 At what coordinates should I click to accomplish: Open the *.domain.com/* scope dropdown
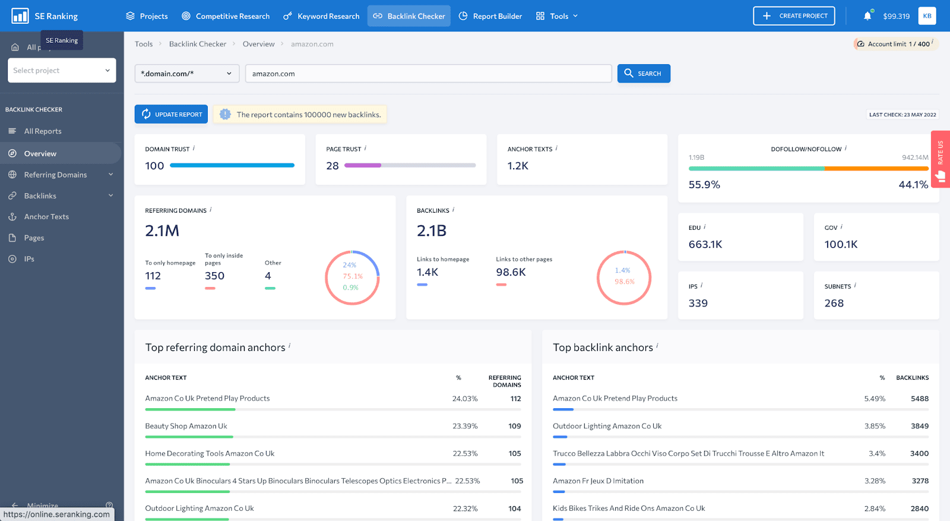coord(187,74)
